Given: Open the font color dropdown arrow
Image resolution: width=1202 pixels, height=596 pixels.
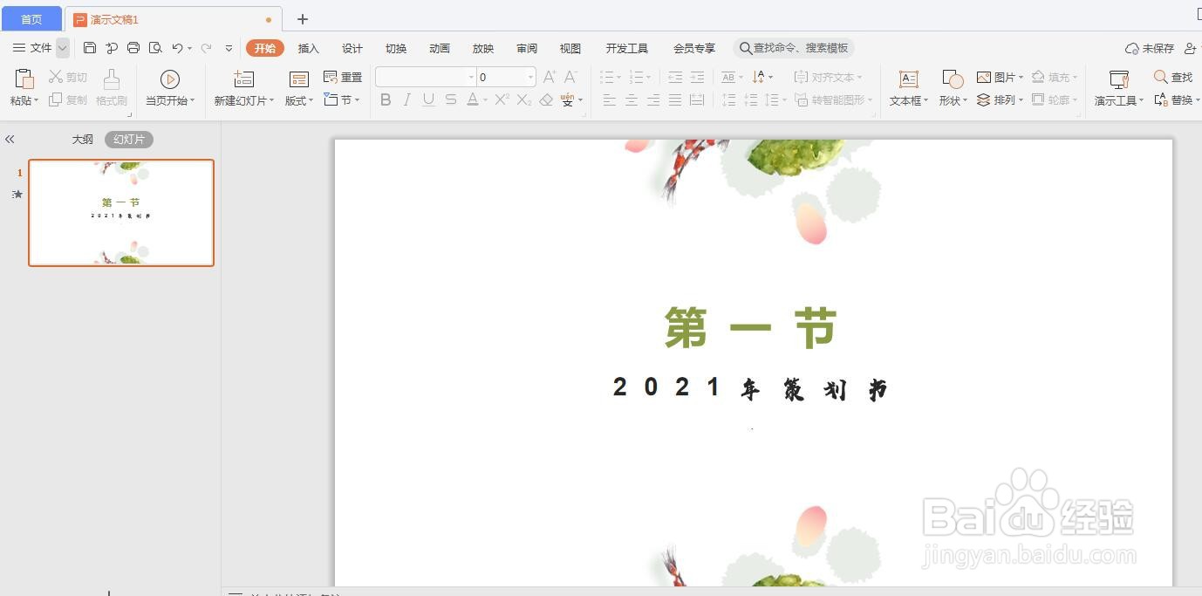Looking at the screenshot, I should point(485,100).
